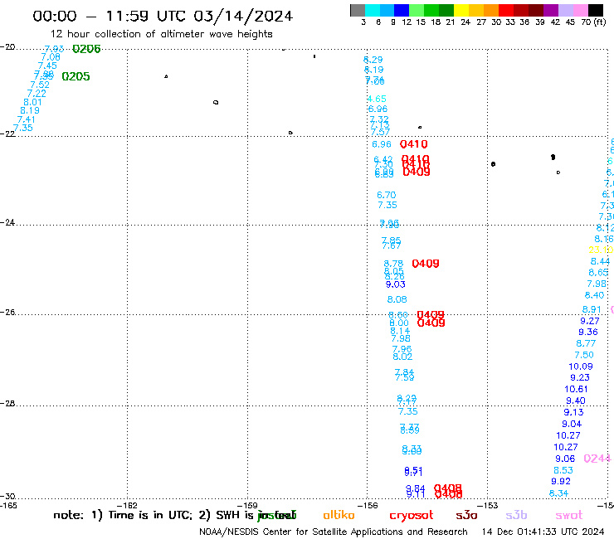Click the pink 70 ft legend swatch
This screenshot has height=539, width=614.
click(x=580, y=10)
